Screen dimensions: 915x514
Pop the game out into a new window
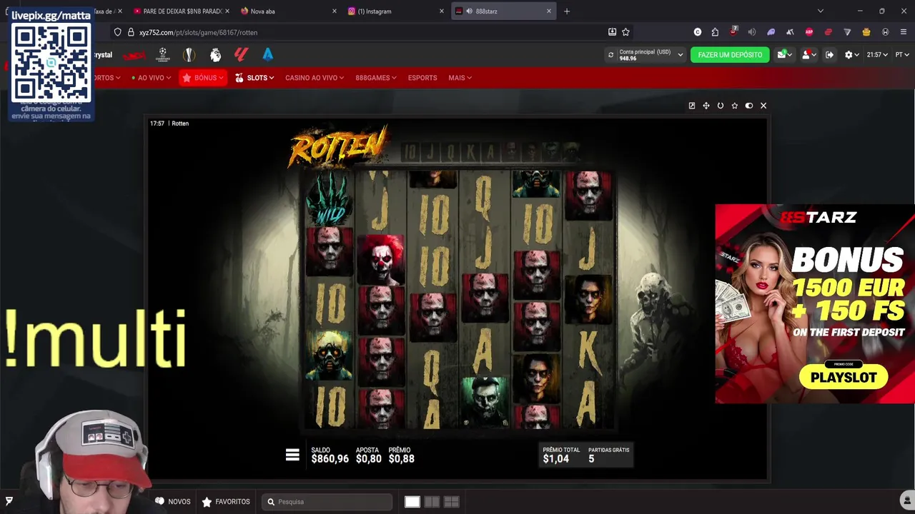click(692, 106)
